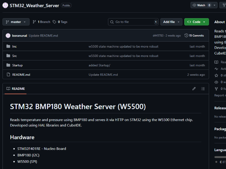Click the book icon on README tab
This screenshot has height=169, width=226.
click(x=8, y=89)
